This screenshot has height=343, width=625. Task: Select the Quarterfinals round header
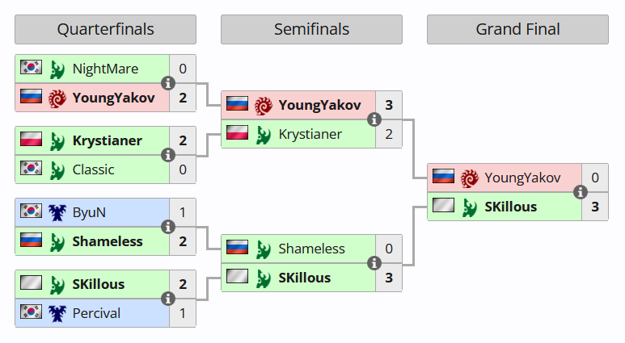click(x=105, y=30)
